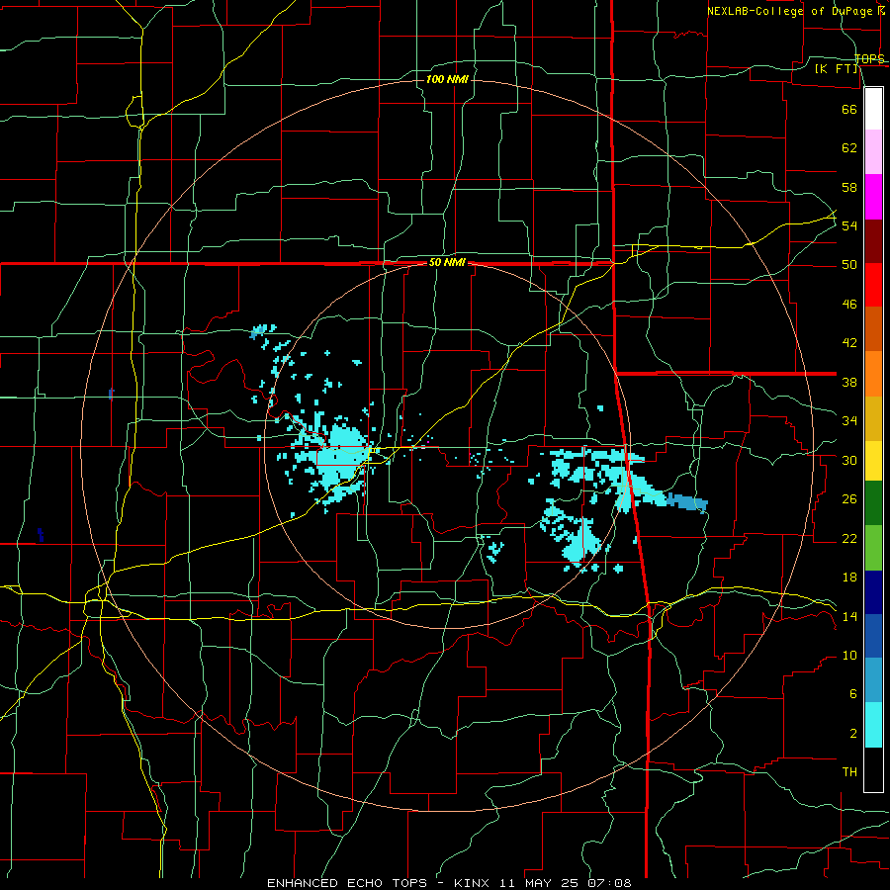Select legend value 46
The image size is (890, 890).
(849, 305)
